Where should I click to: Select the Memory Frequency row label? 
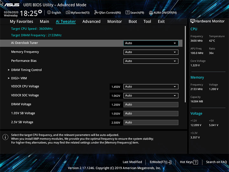point(25,52)
